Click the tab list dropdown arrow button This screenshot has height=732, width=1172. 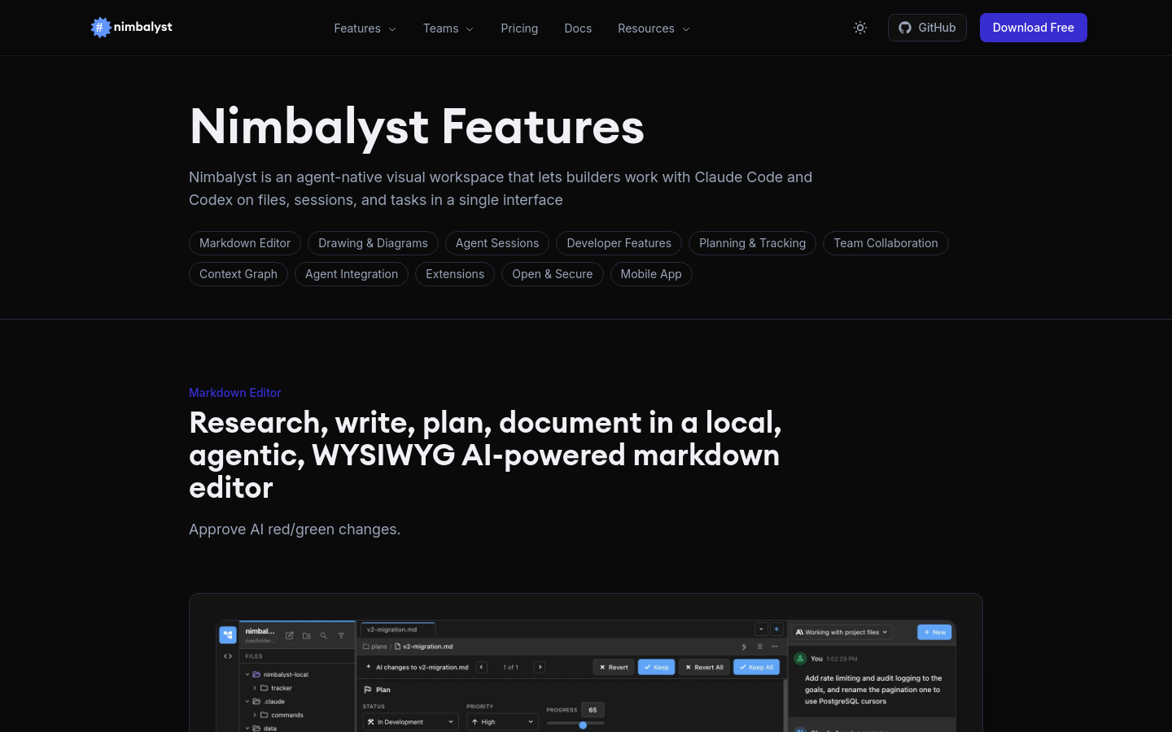tap(761, 630)
